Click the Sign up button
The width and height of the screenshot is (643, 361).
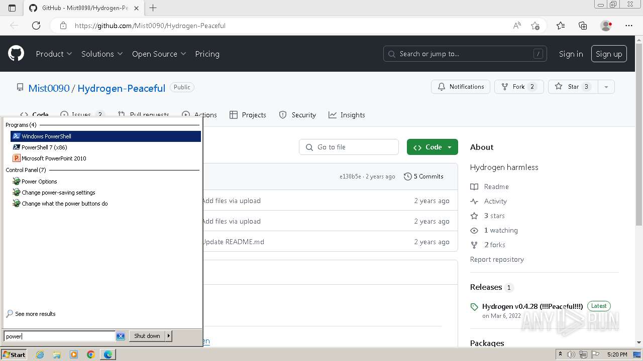pos(609,54)
